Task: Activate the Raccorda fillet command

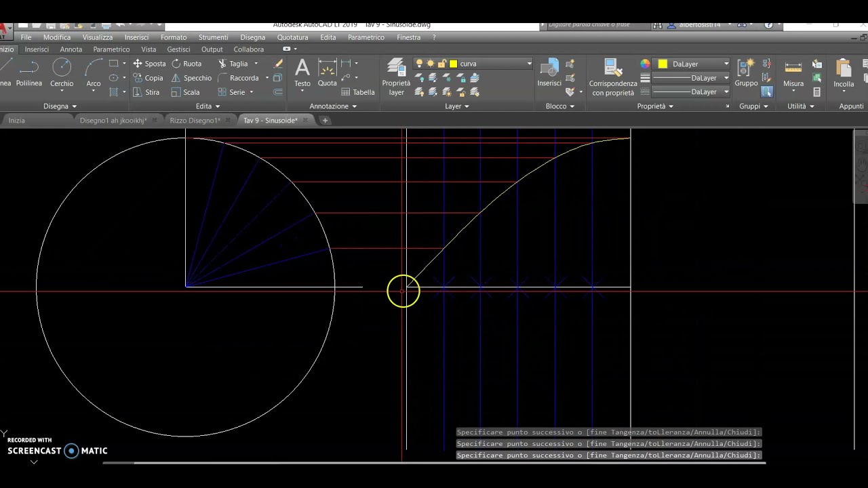Action: coord(238,78)
